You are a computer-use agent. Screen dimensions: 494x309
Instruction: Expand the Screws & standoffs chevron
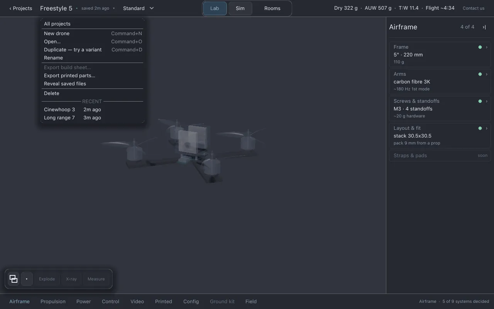pos(486,101)
